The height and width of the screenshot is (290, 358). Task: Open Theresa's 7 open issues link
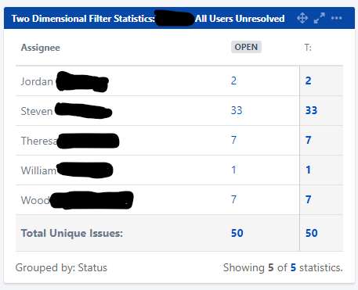(x=233, y=140)
